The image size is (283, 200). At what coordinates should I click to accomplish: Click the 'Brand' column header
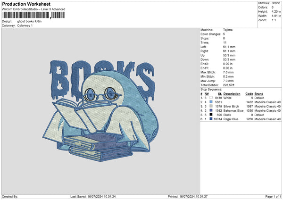click(259, 94)
